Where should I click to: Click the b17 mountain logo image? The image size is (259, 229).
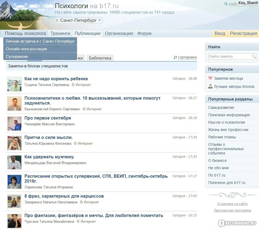click(27, 15)
